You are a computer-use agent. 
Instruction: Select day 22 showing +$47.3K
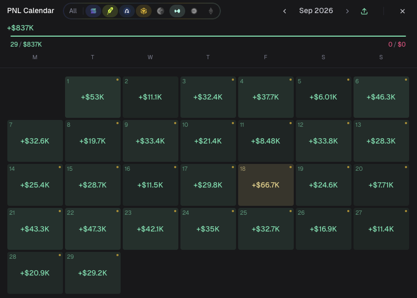pyautogui.click(x=93, y=229)
